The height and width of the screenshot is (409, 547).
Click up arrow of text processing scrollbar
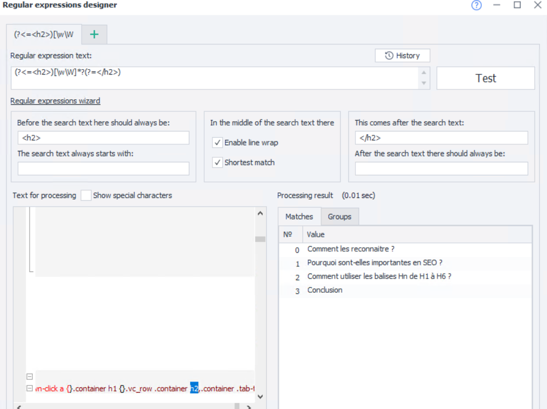(260, 213)
